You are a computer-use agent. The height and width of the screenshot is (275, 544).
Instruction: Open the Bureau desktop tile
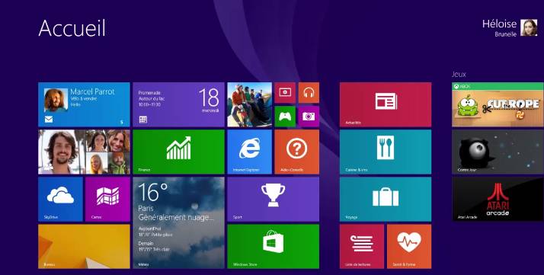[84, 246]
